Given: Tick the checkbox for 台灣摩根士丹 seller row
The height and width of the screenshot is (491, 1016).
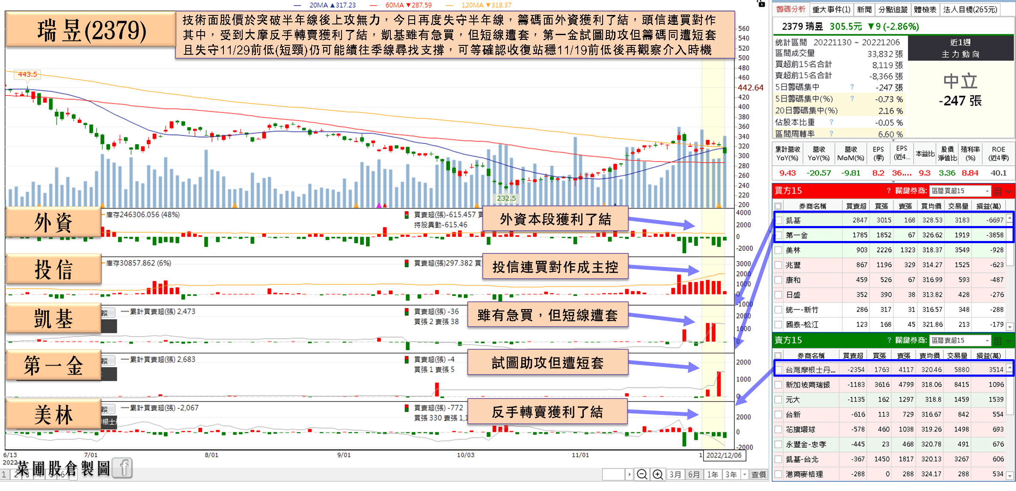Looking at the screenshot, I should [x=778, y=370].
